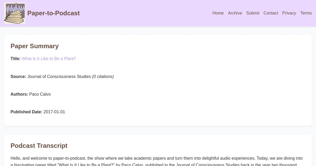Open the Privacy page link
The width and height of the screenshot is (316, 166).
click(x=289, y=13)
